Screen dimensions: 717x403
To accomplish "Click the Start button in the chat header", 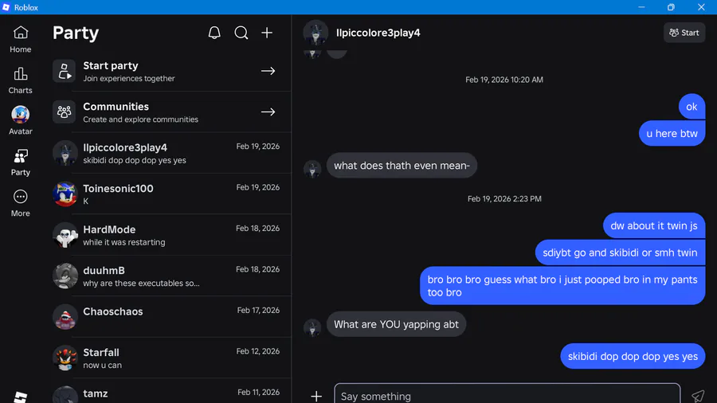I will tap(684, 33).
